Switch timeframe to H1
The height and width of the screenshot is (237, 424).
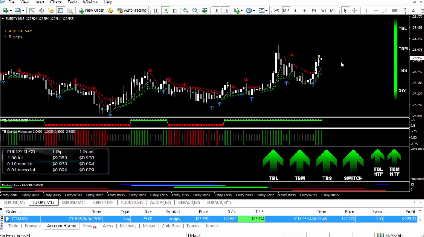(x=295, y=11)
